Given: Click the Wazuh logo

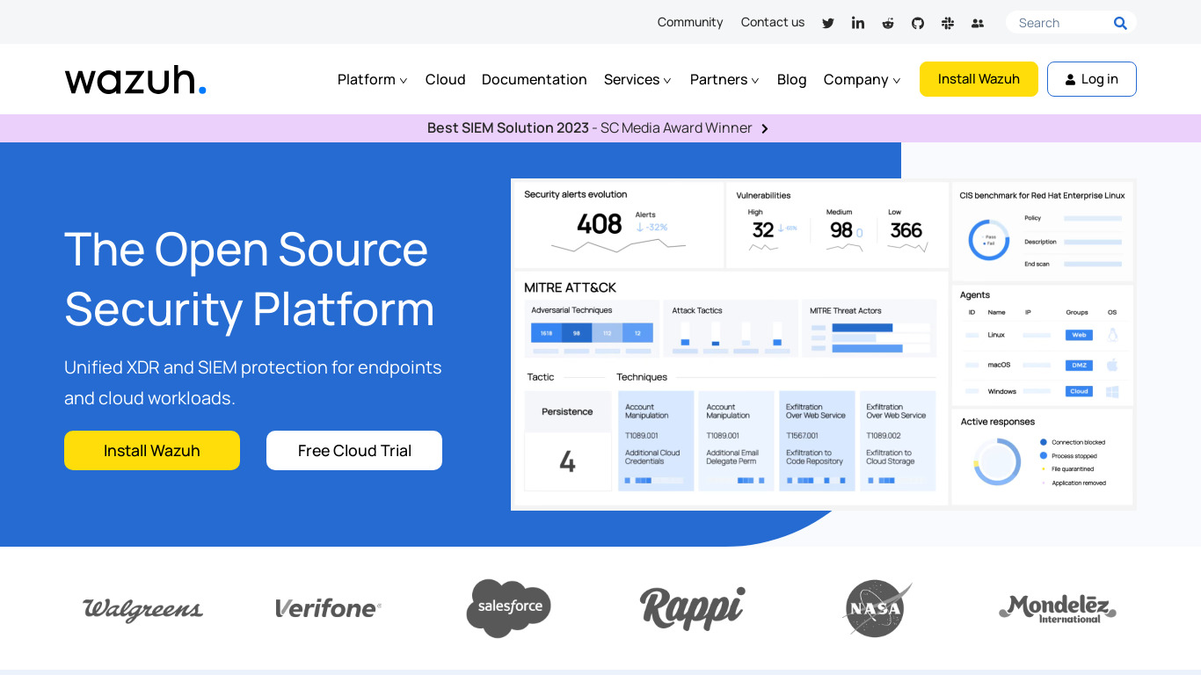Looking at the screenshot, I should (x=135, y=79).
